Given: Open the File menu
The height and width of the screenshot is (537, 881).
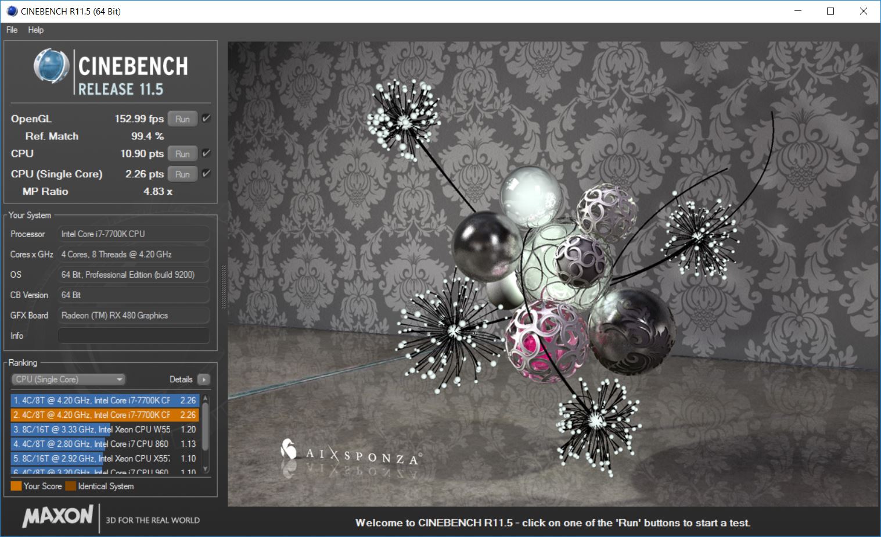Looking at the screenshot, I should pos(12,30).
